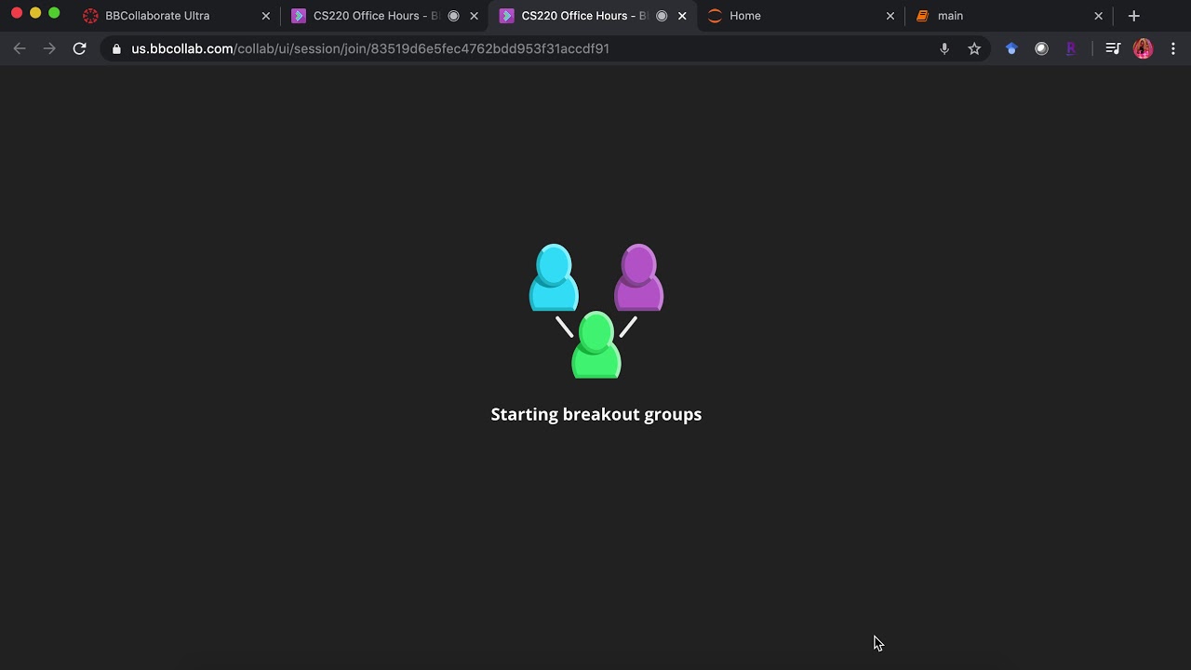Open the gray circle extension icon
This screenshot has width=1191, height=670.
pyautogui.click(x=1041, y=48)
